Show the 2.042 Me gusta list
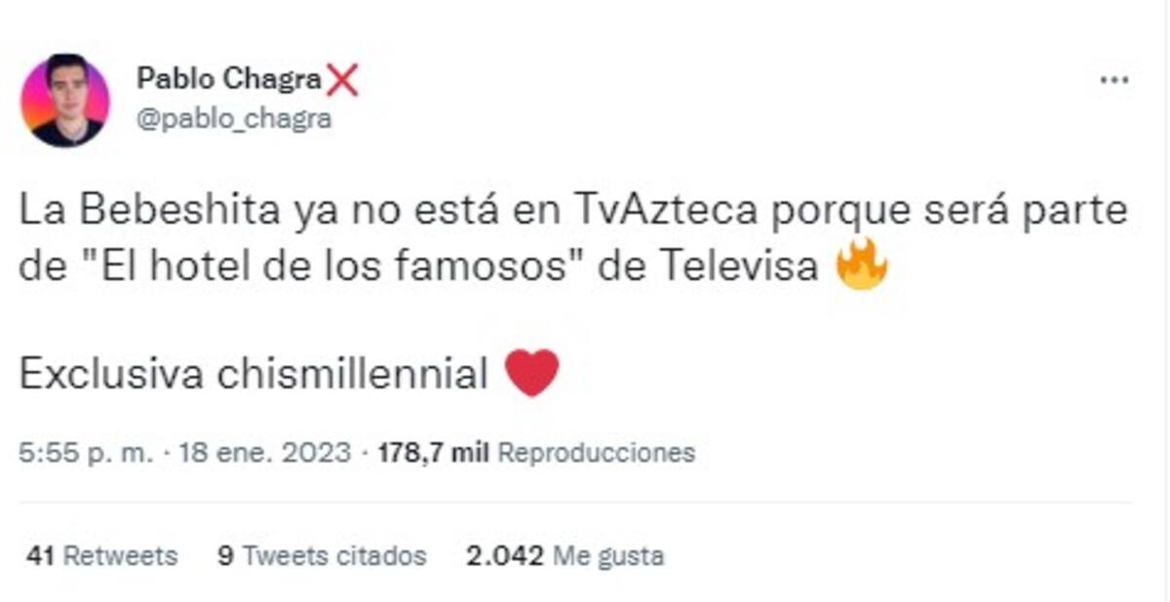This screenshot has height=602, width=1170. (x=565, y=556)
